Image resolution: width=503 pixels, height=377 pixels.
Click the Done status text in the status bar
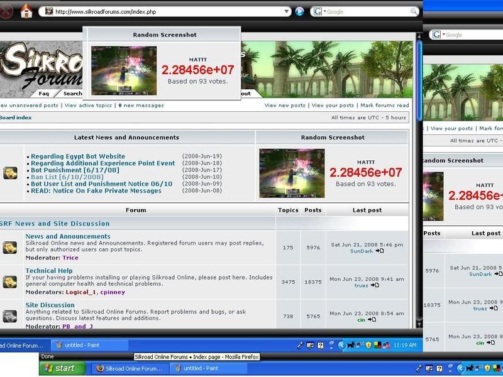point(48,356)
